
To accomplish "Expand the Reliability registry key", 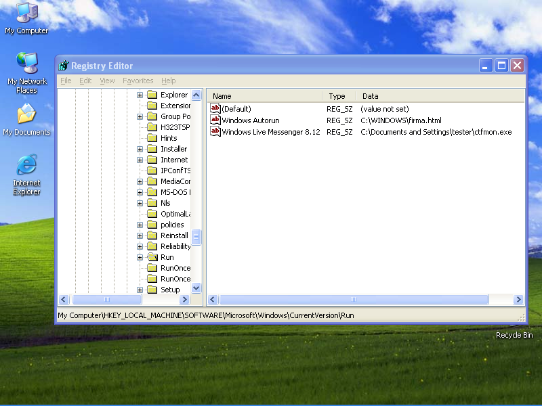I will pyautogui.click(x=140, y=246).
